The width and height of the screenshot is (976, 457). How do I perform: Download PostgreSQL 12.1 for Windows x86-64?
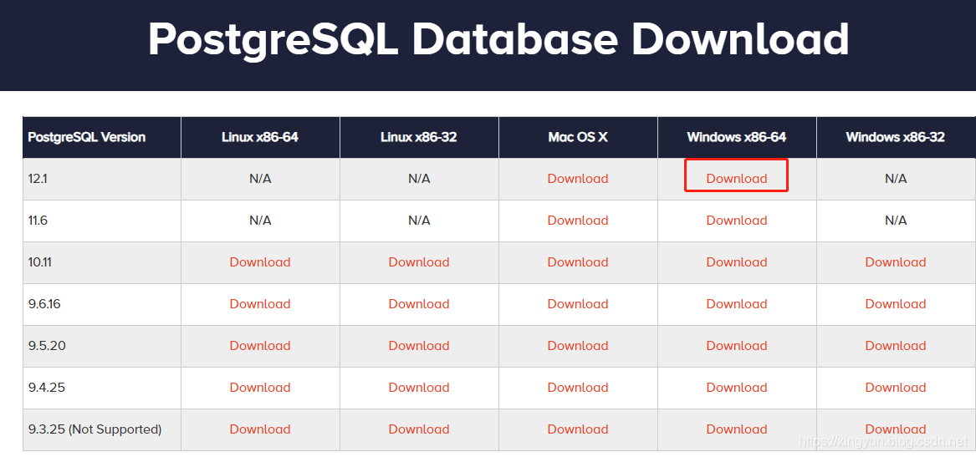click(736, 178)
